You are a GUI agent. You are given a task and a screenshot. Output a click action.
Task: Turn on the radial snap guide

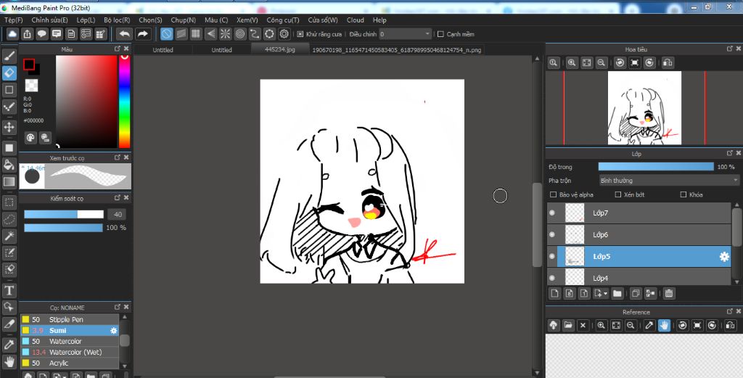click(225, 33)
